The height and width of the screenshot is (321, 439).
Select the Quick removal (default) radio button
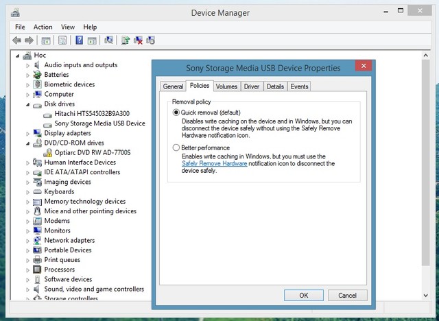(176, 112)
